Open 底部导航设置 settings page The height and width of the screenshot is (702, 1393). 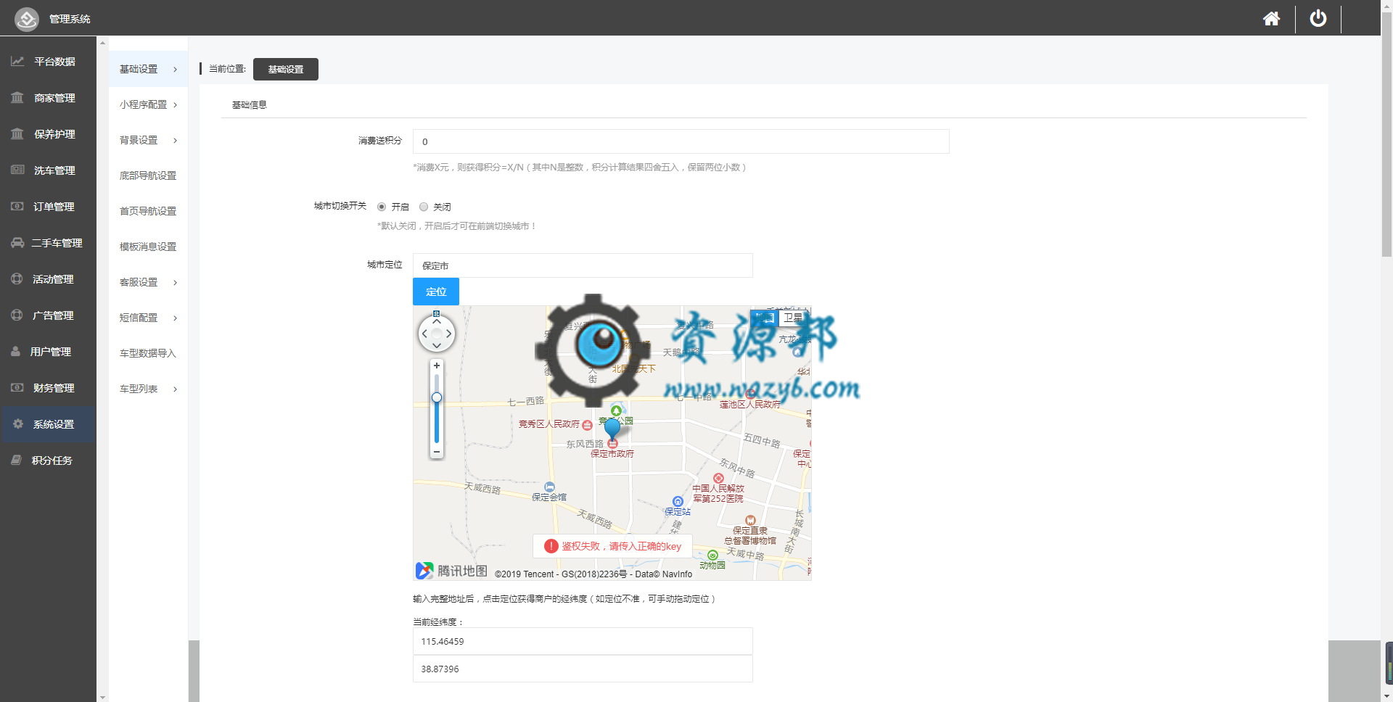pyautogui.click(x=148, y=175)
